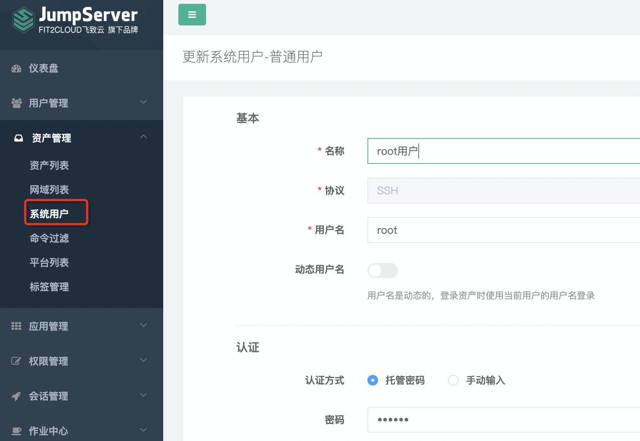
Task: Click the grid icon beside 应用管理
Action: coord(16,326)
